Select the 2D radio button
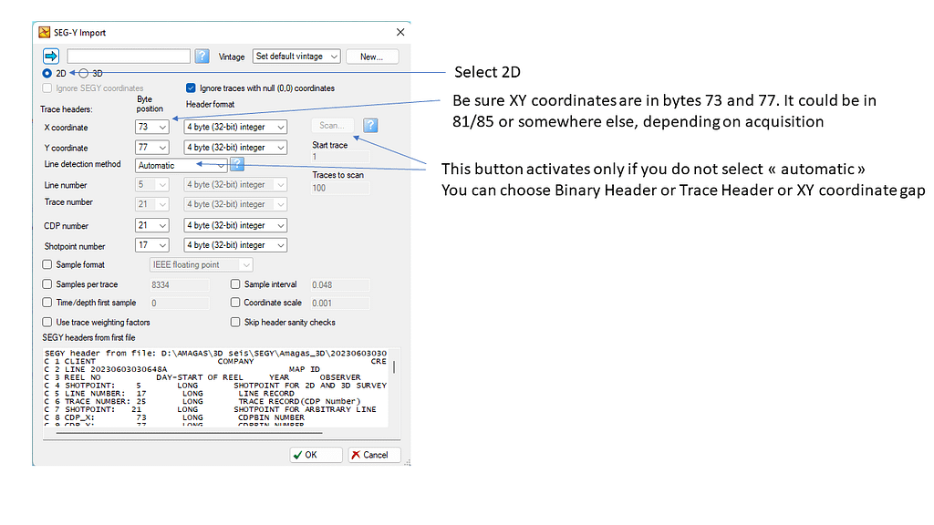Screen dimensions: 934x525 coord(47,73)
